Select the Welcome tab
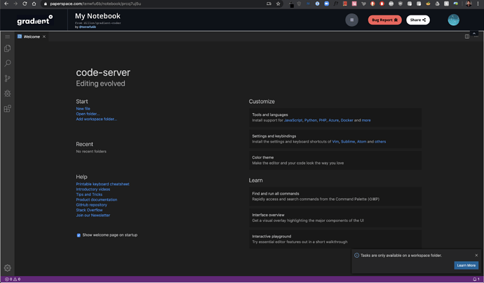 [x=32, y=37]
